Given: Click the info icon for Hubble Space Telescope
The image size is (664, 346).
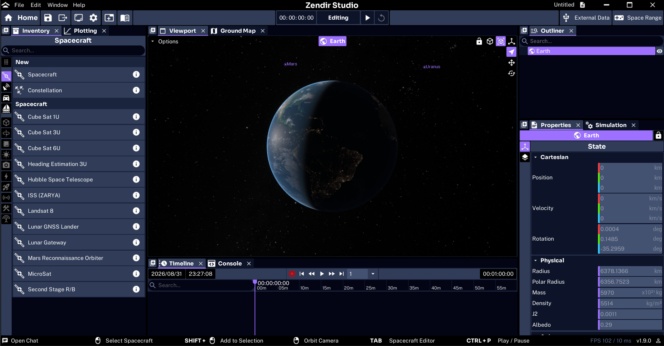Looking at the screenshot, I should [136, 179].
